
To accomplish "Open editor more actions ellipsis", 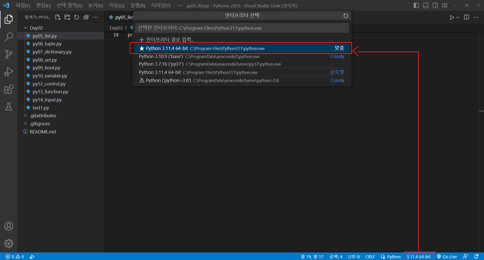I will (476, 17).
